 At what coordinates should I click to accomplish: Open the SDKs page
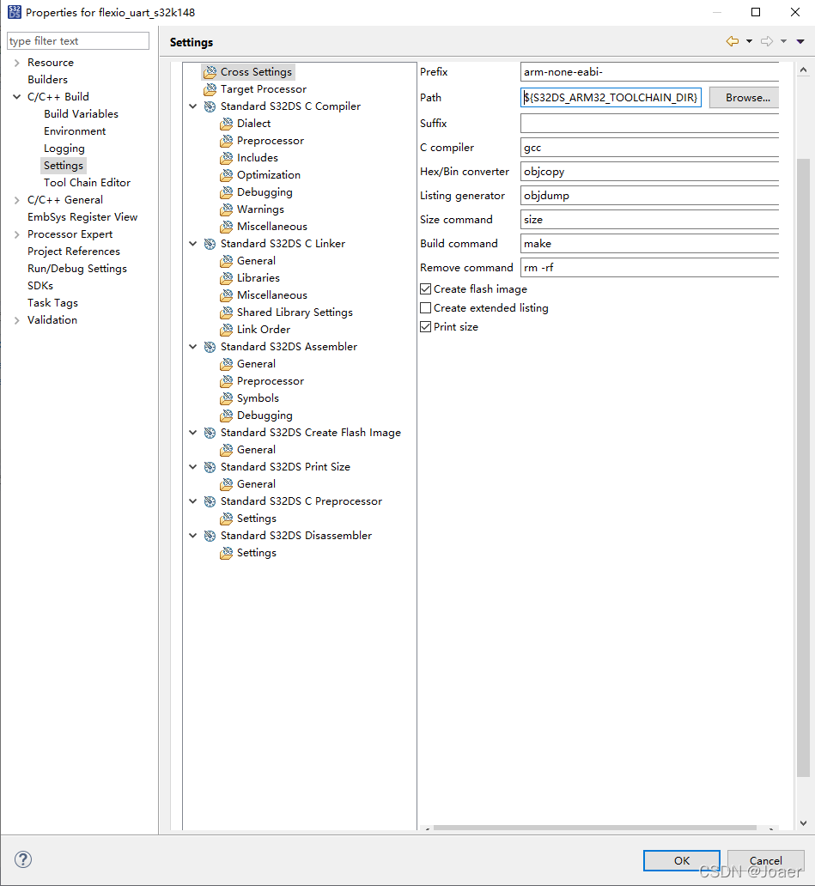40,286
